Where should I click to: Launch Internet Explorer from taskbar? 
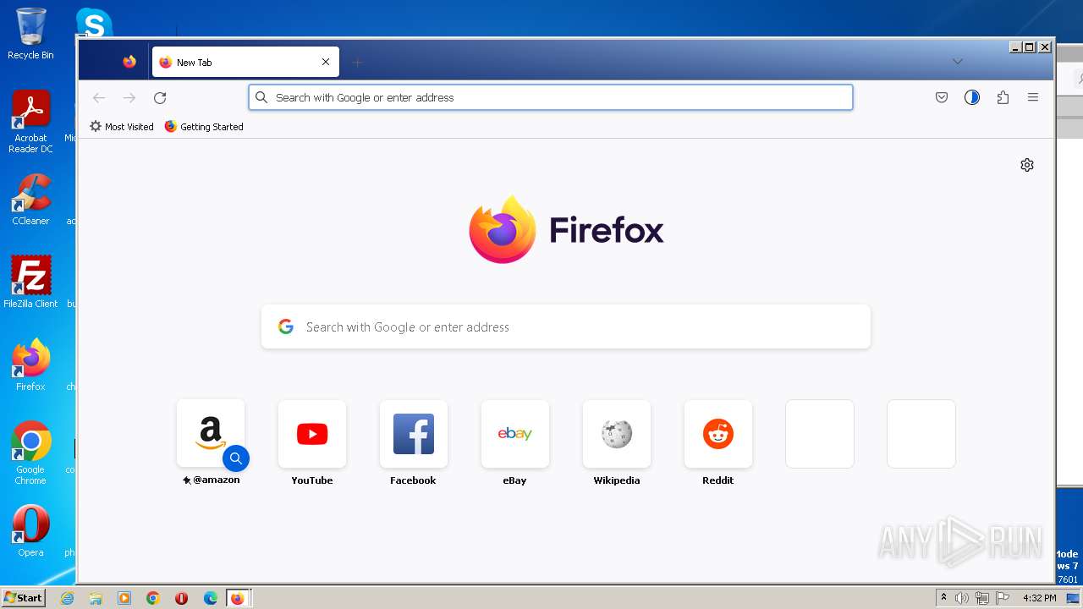pos(67,598)
